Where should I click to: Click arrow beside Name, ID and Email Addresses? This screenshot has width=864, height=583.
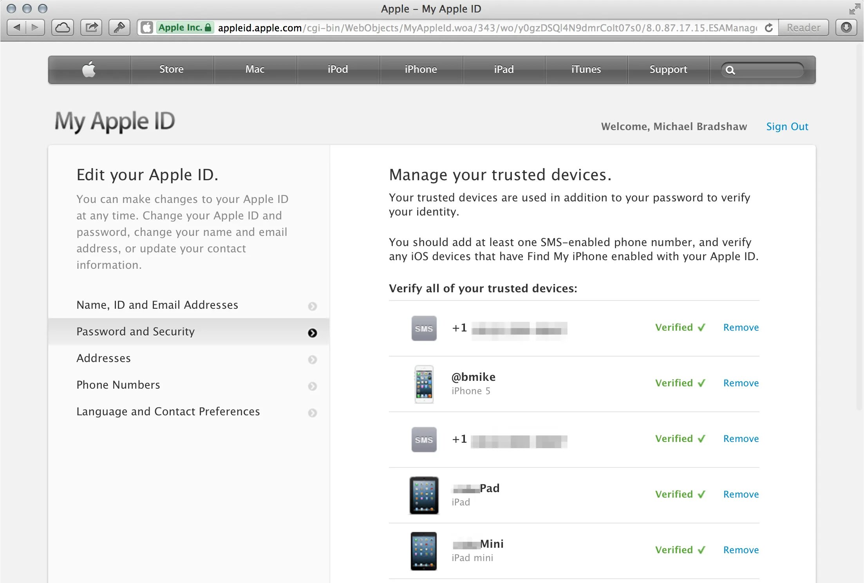(x=312, y=306)
